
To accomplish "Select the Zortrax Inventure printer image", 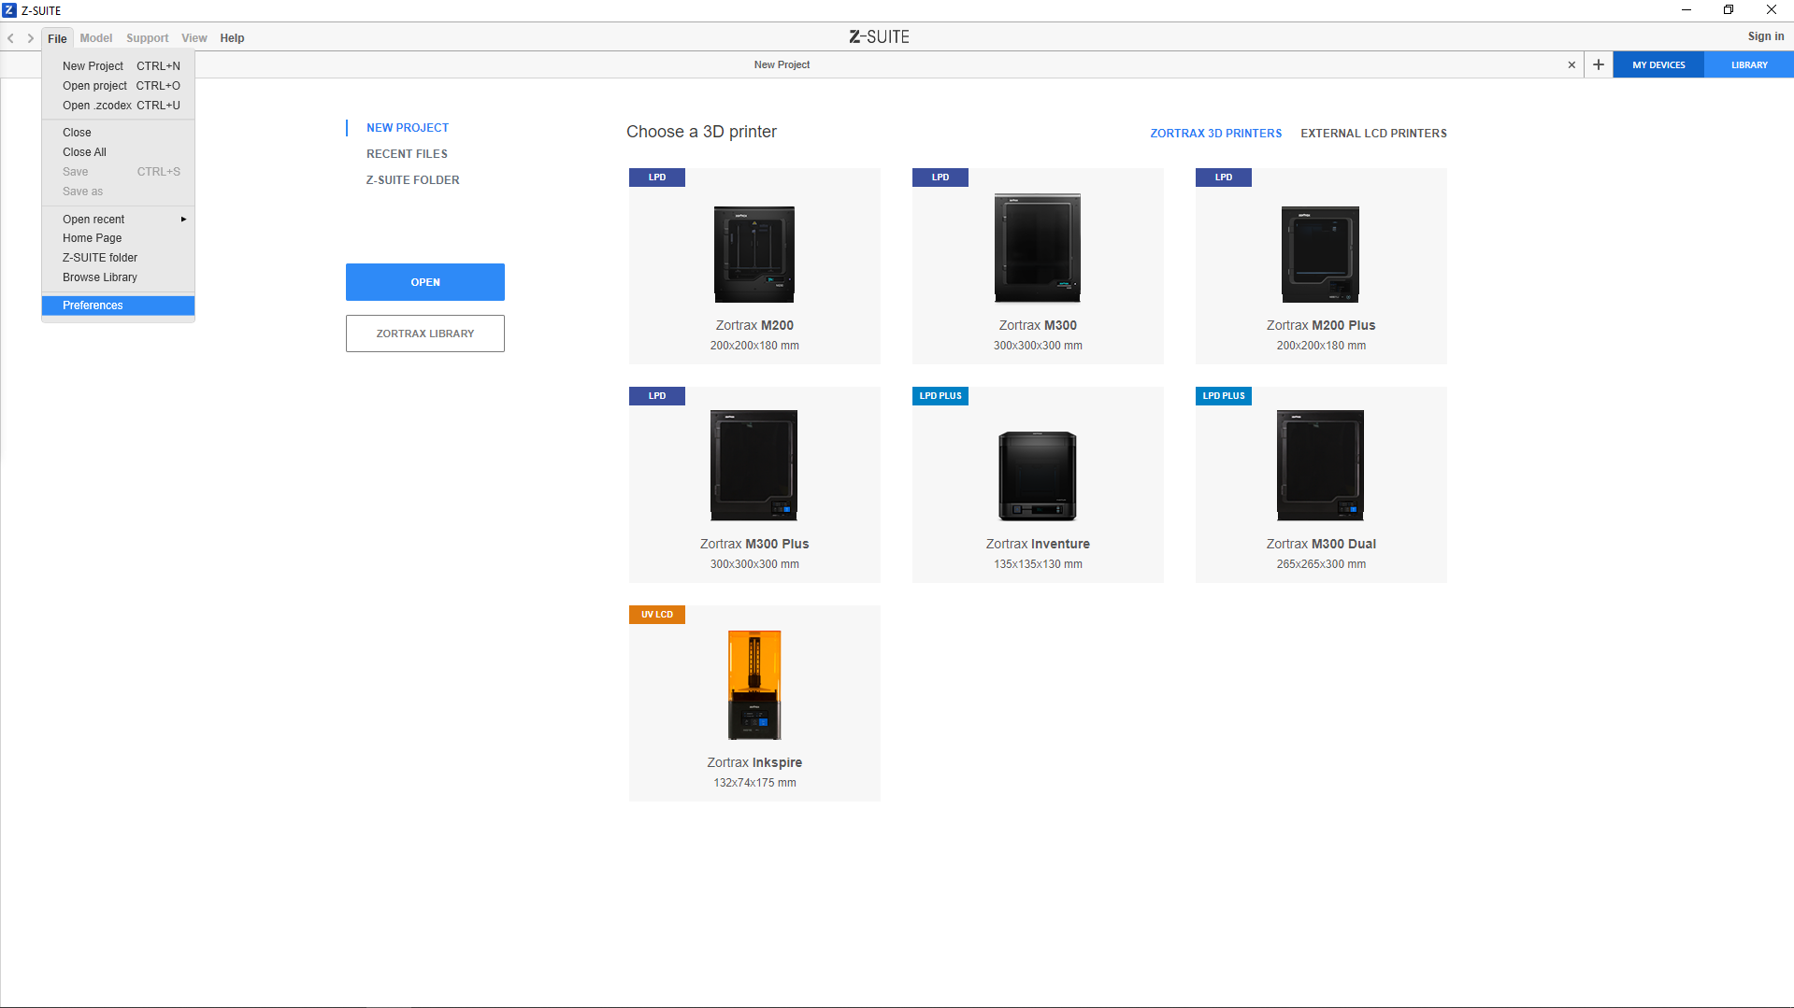I will (1038, 476).
